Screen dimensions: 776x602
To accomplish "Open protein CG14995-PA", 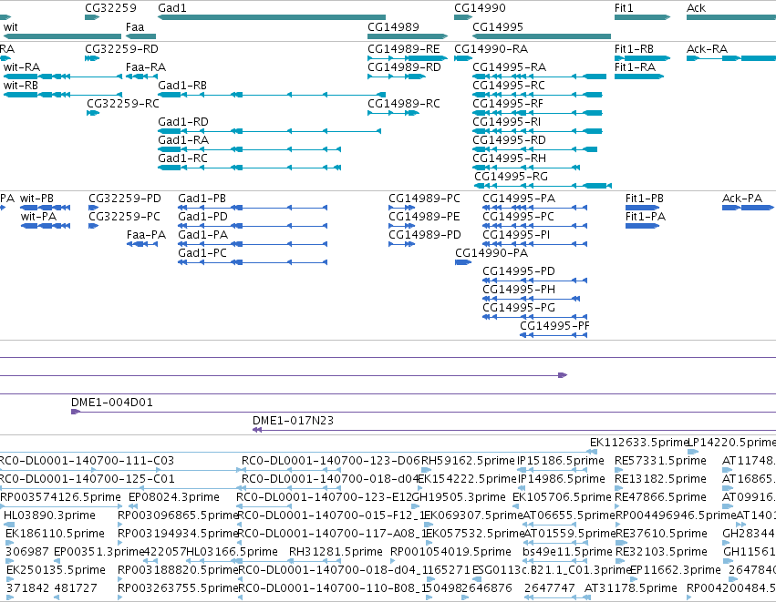I will click(x=519, y=199).
